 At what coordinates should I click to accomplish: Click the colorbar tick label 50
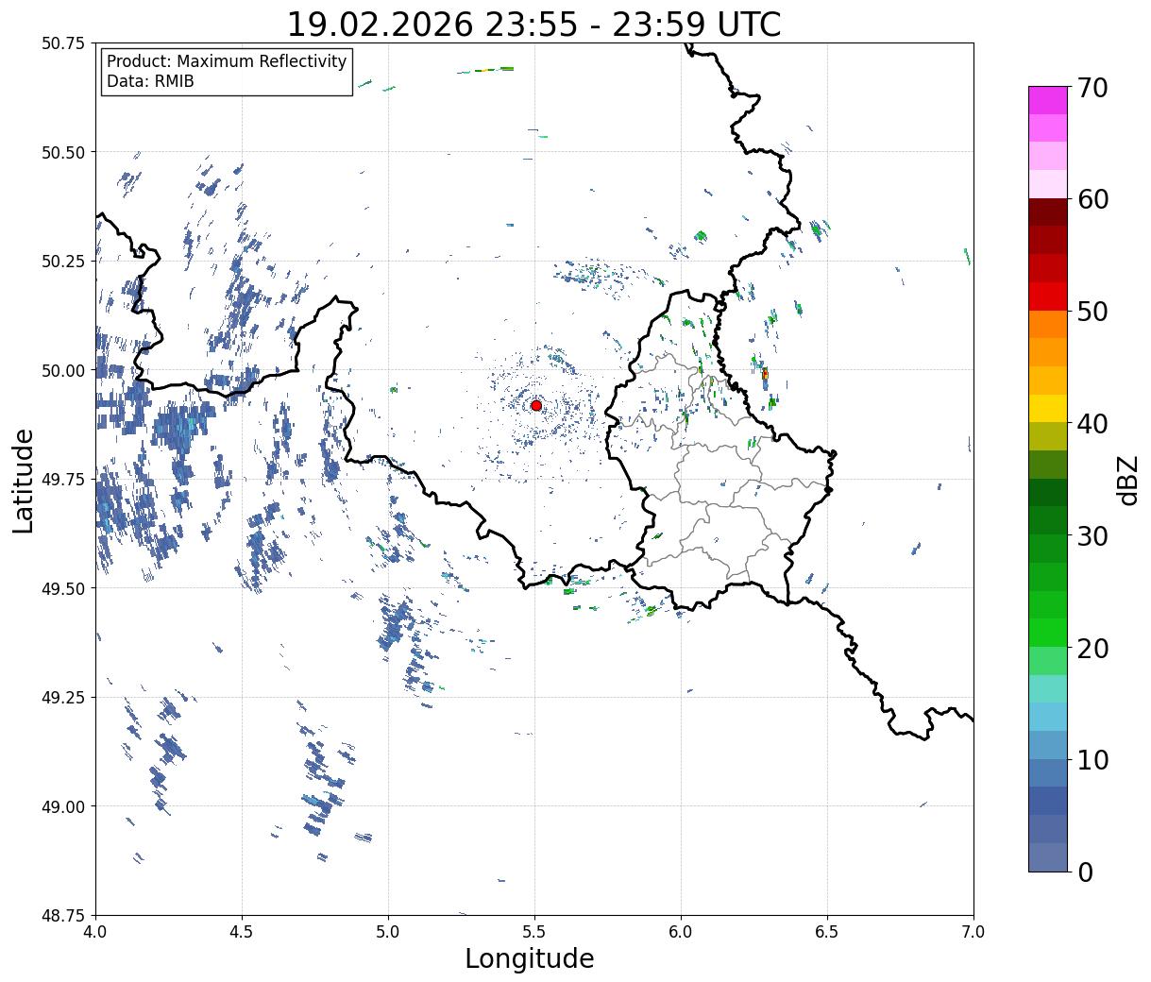pos(1093,311)
